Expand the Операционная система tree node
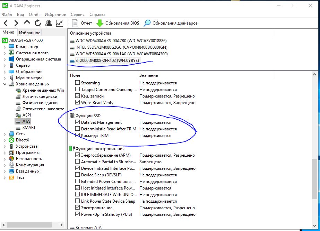320x231 pixels. pos(5,59)
